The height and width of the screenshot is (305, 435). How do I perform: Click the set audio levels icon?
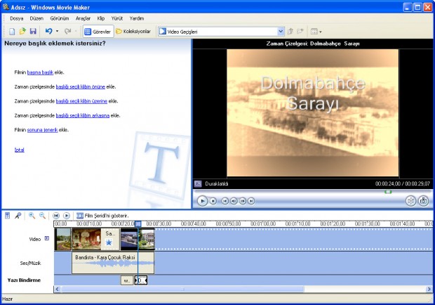pos(8,216)
